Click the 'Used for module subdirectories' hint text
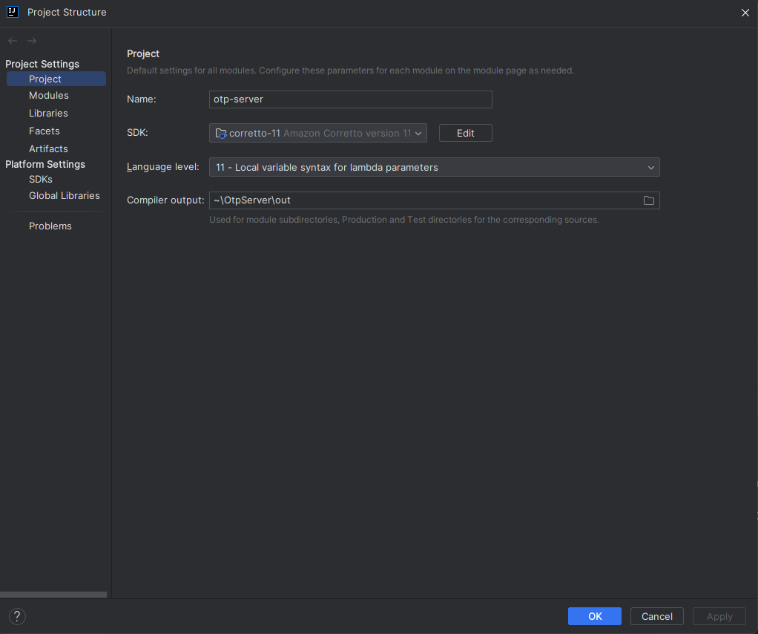The image size is (758, 634). (x=404, y=220)
